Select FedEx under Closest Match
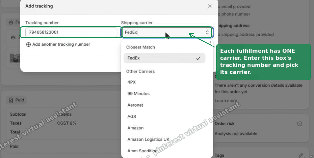Viewport: 314px width, 158px height. (164, 58)
